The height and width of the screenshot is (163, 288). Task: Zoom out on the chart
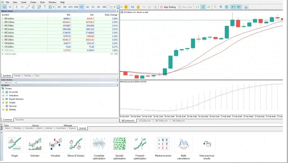pyautogui.click(x=221, y=7)
